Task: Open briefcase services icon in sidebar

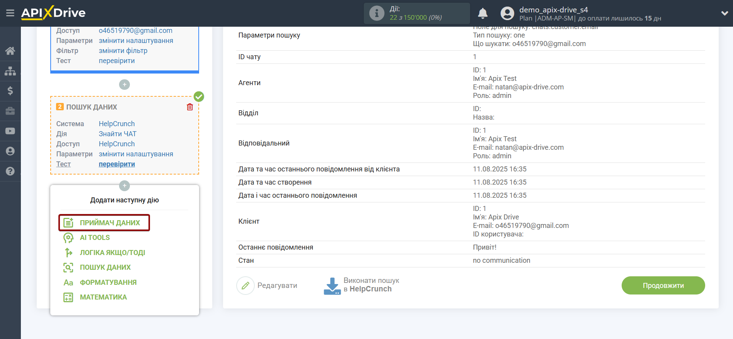Action: [10, 111]
